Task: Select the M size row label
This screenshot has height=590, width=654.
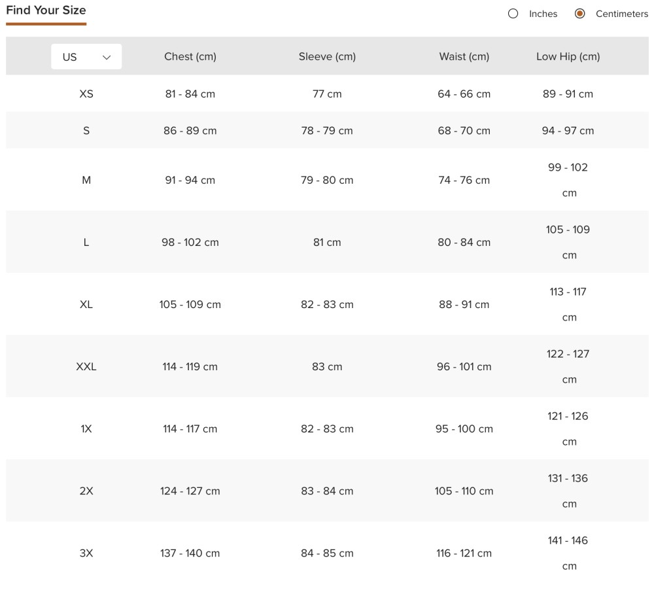Action: point(86,180)
